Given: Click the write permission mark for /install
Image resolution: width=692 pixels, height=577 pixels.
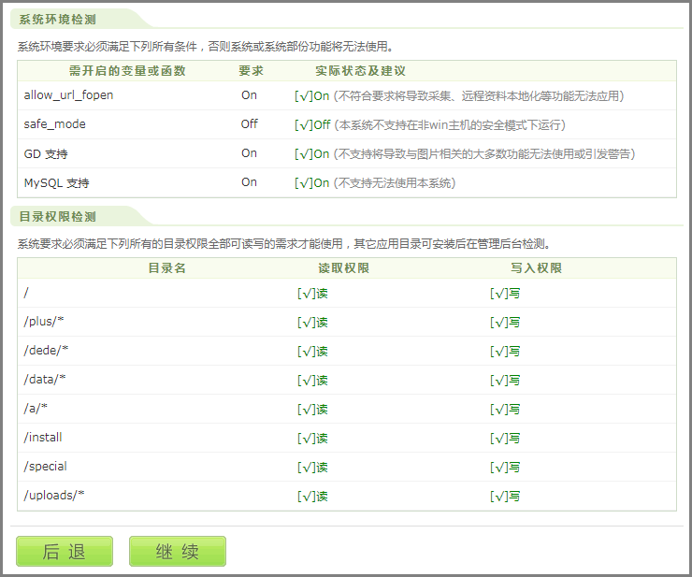Looking at the screenshot, I should (x=505, y=438).
